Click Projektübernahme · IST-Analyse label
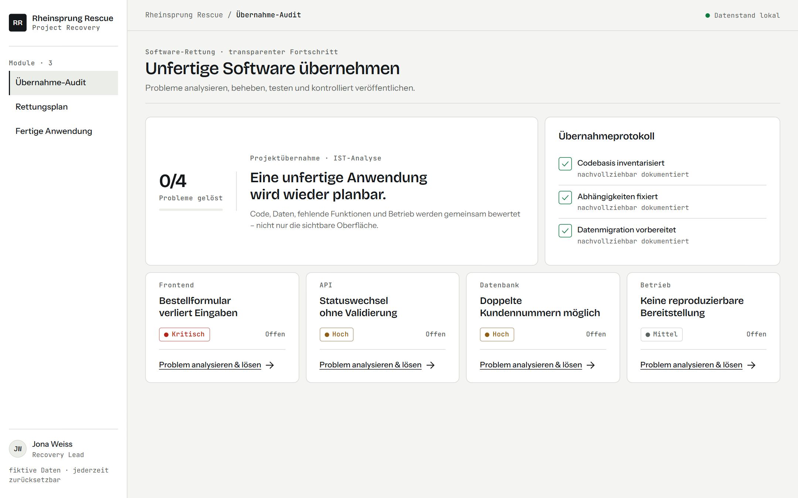Screen dimensions: 798x498 pyautogui.click(x=316, y=158)
